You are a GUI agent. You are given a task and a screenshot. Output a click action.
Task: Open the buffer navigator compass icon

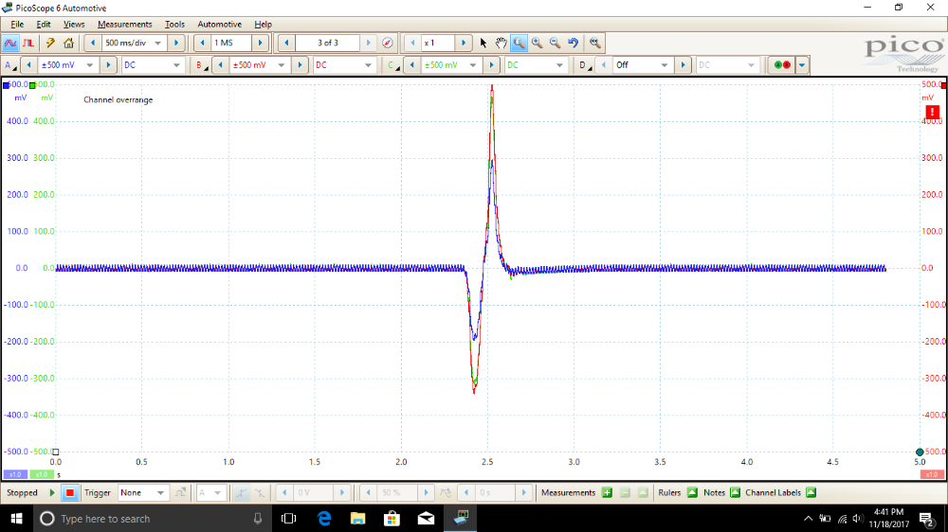tap(388, 43)
